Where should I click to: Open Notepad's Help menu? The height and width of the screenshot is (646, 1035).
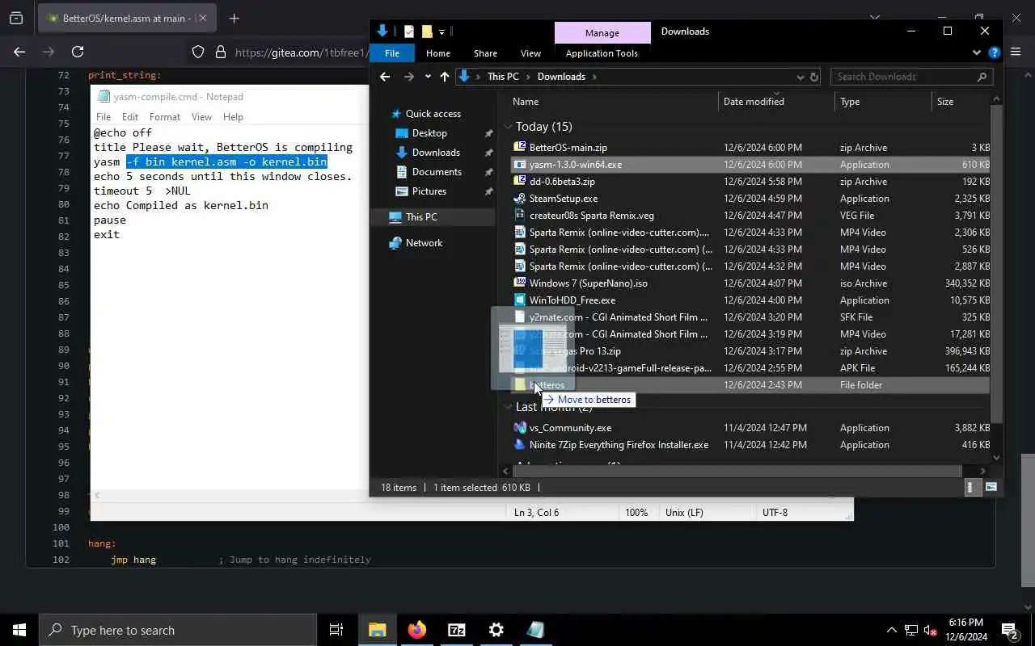233,117
